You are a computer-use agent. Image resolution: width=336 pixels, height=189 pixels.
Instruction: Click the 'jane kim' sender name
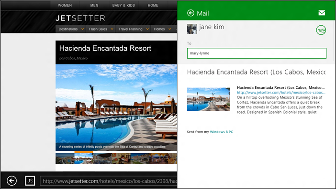tap(212, 27)
